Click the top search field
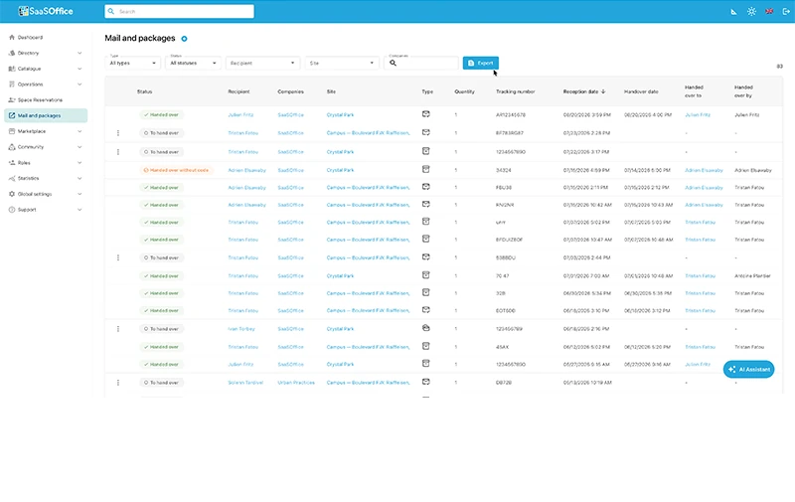This screenshot has height=502, width=795. (x=179, y=11)
